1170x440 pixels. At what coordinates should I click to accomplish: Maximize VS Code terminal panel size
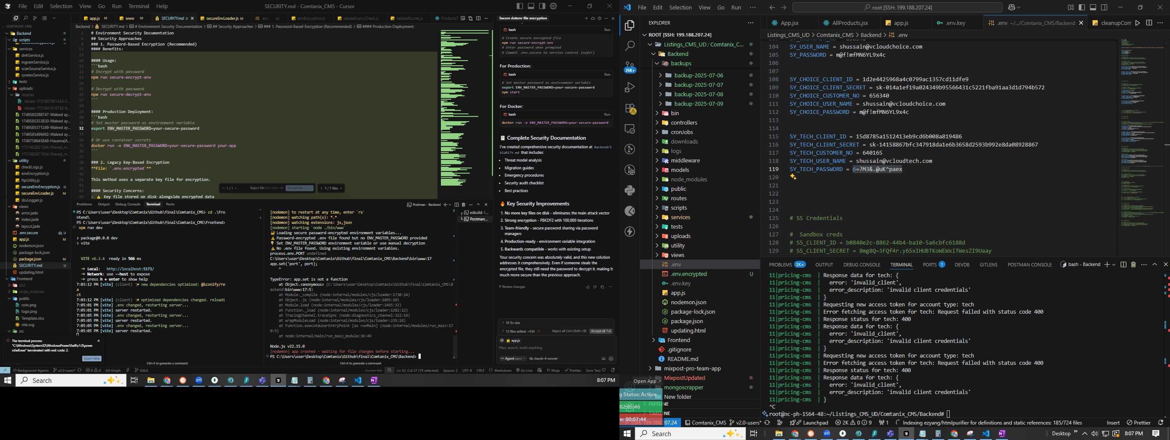1155,264
